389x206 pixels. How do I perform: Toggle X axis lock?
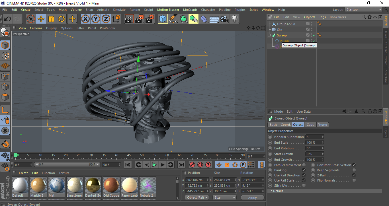click(85, 19)
